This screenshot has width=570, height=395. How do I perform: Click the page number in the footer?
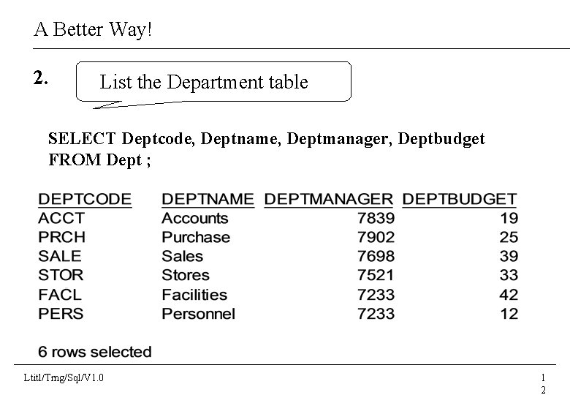point(543,383)
